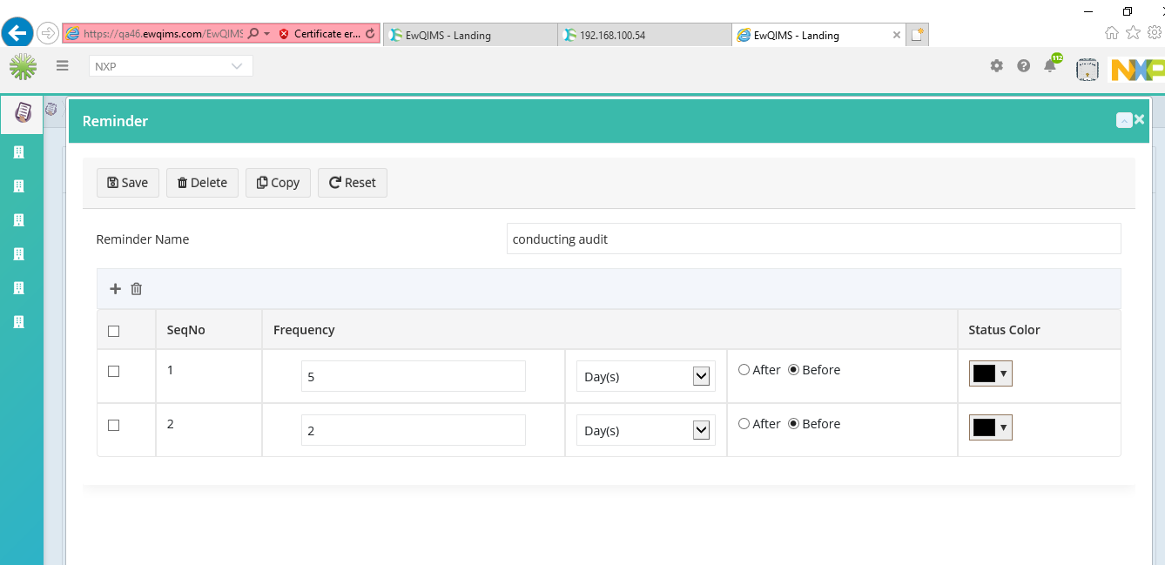Open app settings gear in header

tap(997, 66)
